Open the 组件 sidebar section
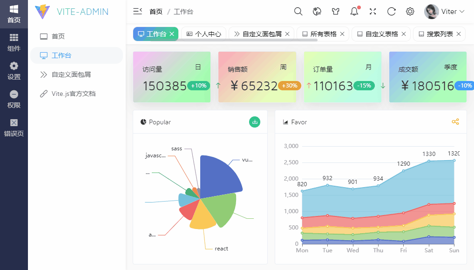The width and height of the screenshot is (474, 270). [x=14, y=42]
